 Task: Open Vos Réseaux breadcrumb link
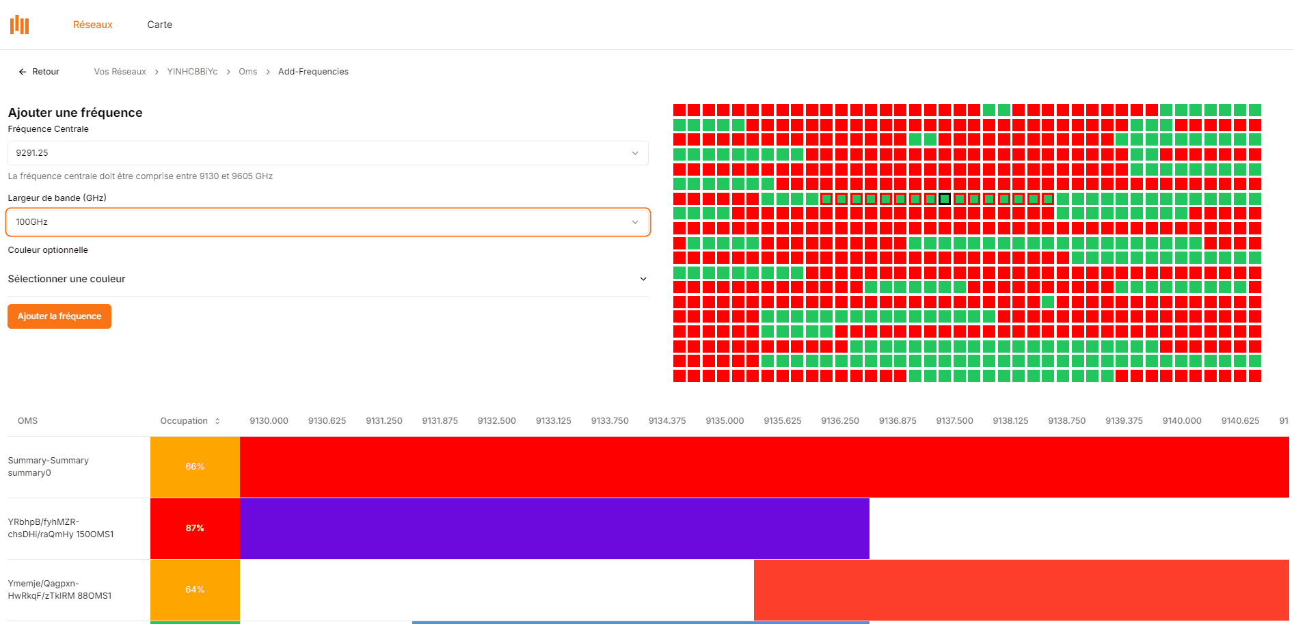point(120,72)
